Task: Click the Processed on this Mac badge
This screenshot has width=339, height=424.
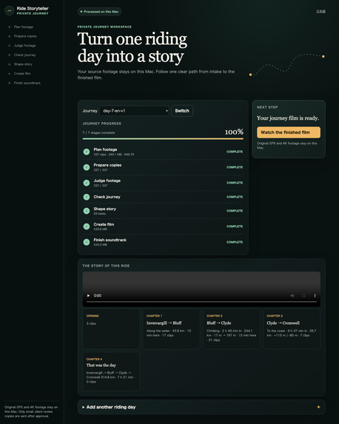Action: [99, 12]
